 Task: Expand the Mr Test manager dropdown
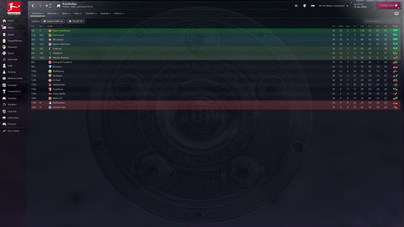pyautogui.click(x=334, y=6)
